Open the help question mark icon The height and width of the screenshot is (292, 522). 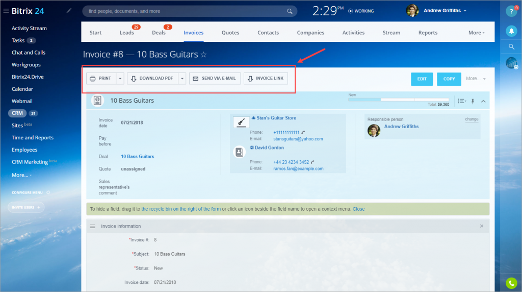pyautogui.click(x=511, y=11)
